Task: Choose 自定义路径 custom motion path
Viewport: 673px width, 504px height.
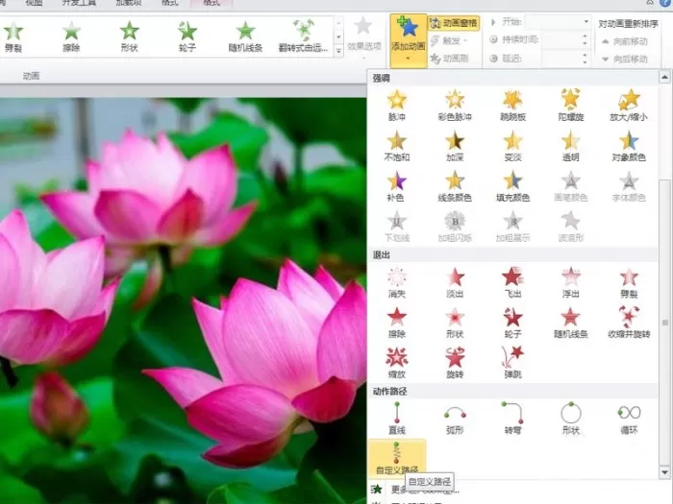Action: click(x=397, y=458)
